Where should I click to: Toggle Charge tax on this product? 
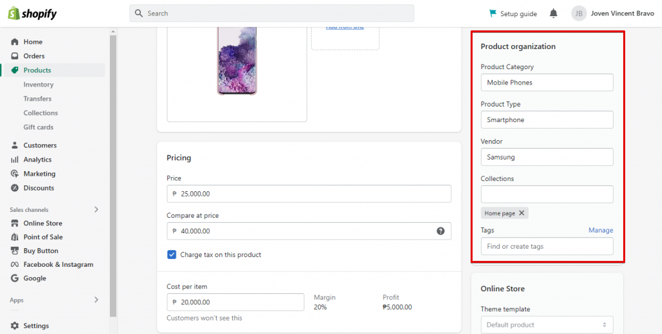pyautogui.click(x=171, y=255)
